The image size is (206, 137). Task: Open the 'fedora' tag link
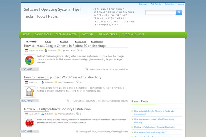point(92,69)
